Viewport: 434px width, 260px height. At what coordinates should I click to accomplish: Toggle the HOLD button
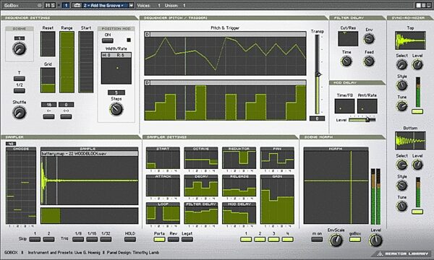129,239
